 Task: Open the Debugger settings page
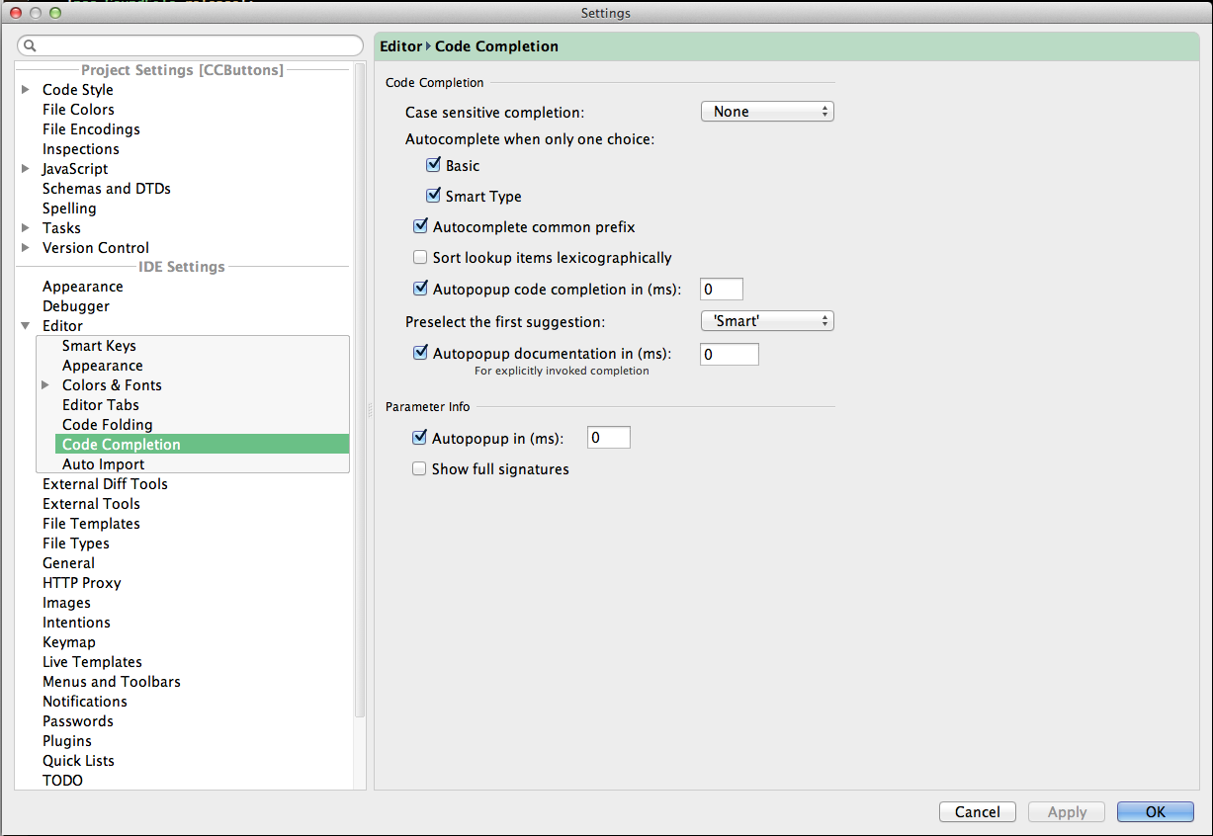click(x=76, y=306)
